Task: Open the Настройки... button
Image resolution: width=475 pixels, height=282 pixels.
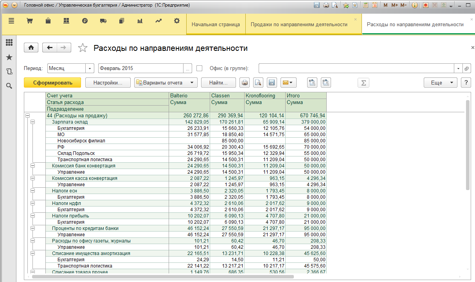Action: (108, 83)
